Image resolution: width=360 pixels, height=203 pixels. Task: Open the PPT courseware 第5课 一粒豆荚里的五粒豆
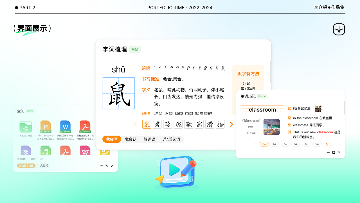(x=46, y=127)
